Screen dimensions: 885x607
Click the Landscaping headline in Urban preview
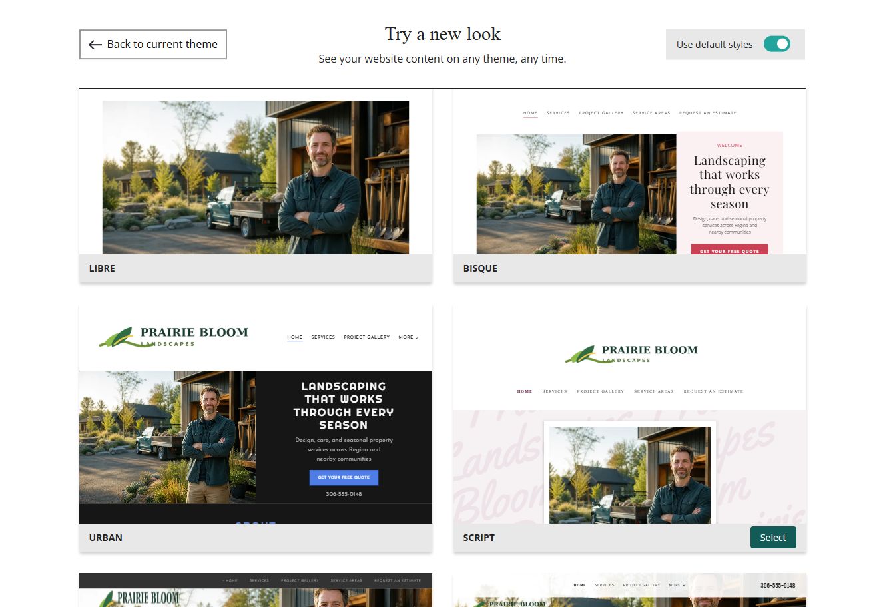tap(344, 405)
